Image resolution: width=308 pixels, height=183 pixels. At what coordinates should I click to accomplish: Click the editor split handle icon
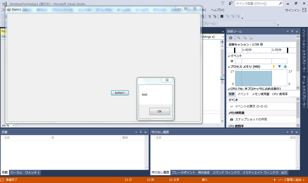pyautogui.click(x=222, y=42)
